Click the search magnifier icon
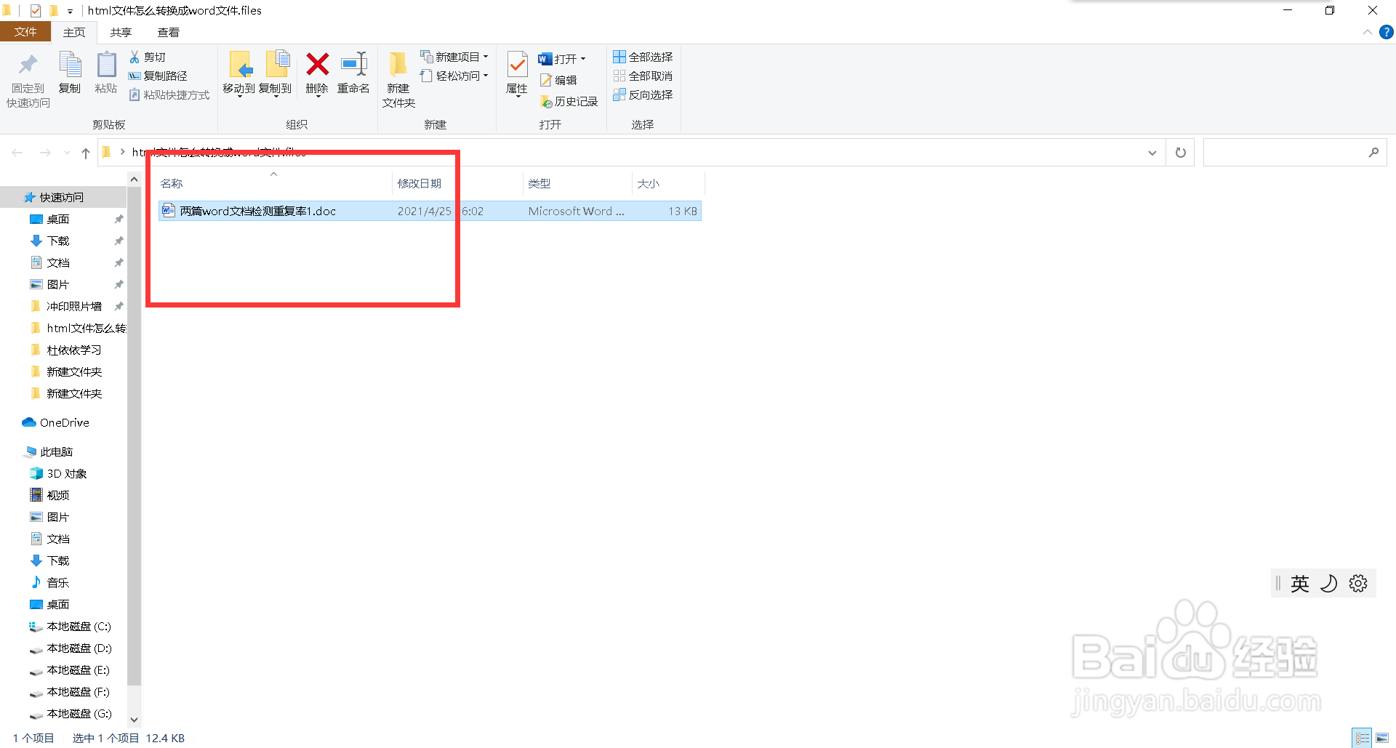 click(1373, 153)
